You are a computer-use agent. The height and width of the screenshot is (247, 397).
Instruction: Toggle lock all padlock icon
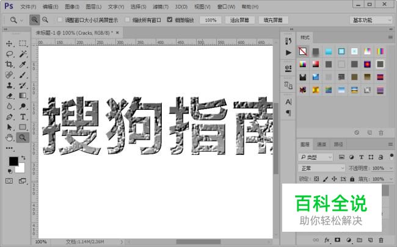[x=352, y=179]
